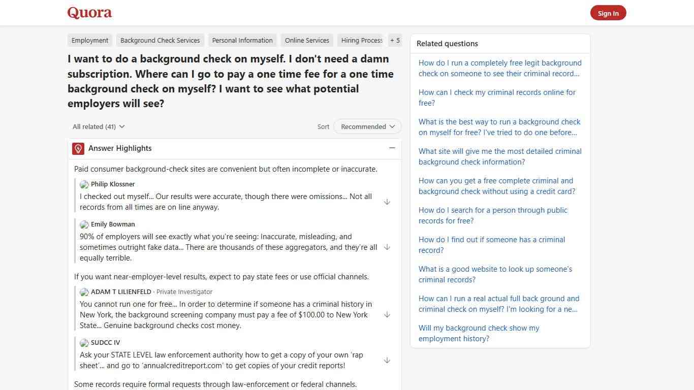Viewport: 694px width, 390px height.
Task: Select the Employment topic tag
Action: point(90,40)
